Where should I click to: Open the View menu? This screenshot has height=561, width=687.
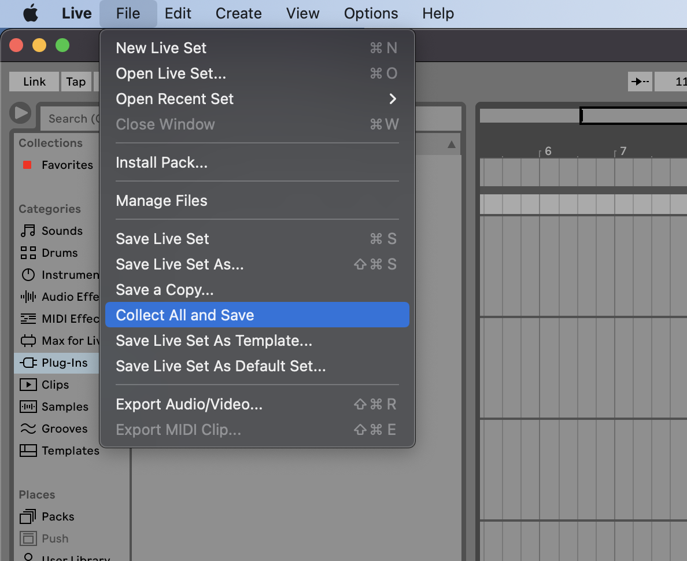(303, 13)
